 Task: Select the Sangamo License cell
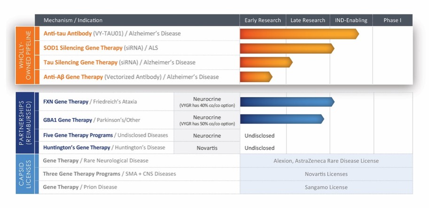326,187
